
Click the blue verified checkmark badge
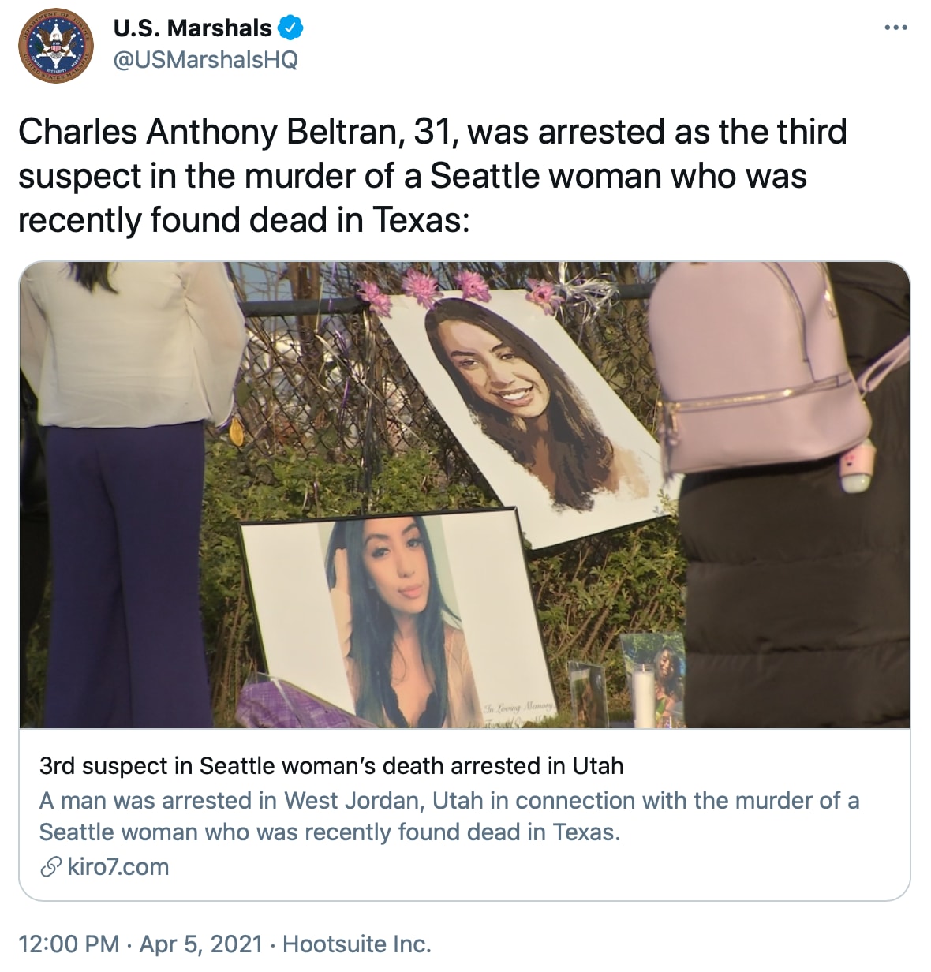[291, 28]
